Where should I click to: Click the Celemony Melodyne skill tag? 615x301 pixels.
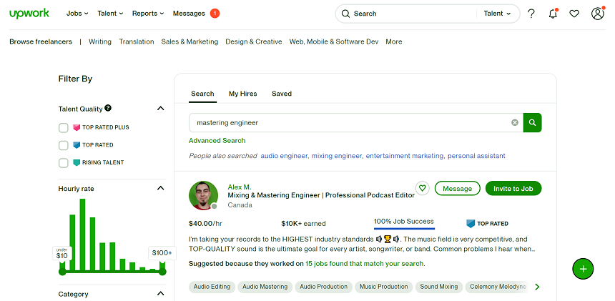[498, 287]
